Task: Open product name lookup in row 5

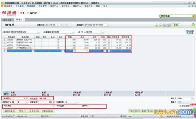Action: [33, 51]
